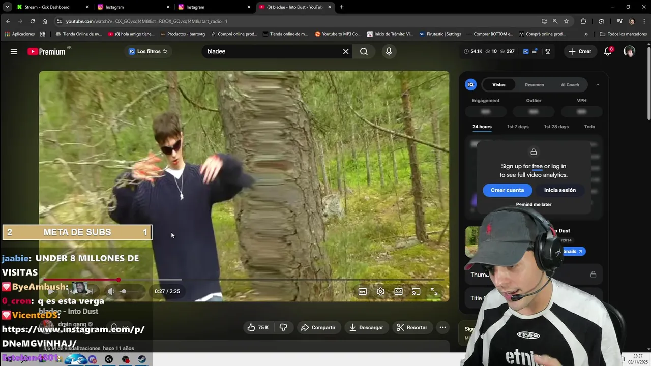Dislike the video thumbs down
651x366 pixels.
click(x=284, y=328)
